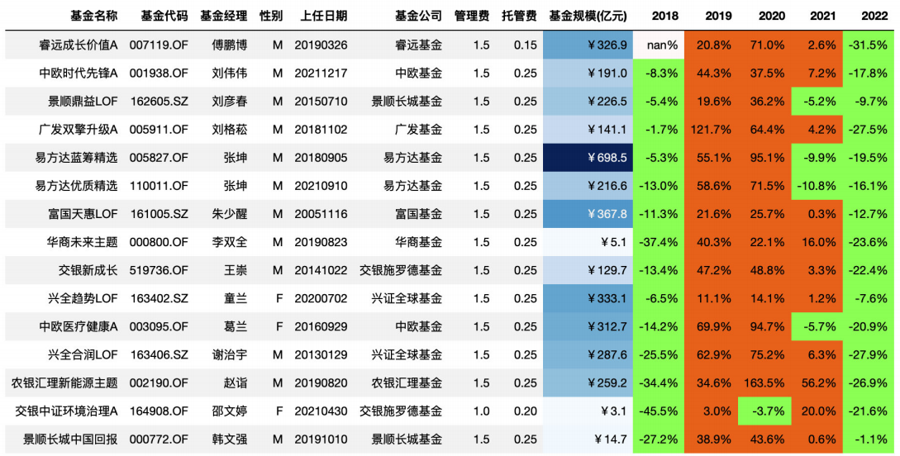
Task: Click manager name 傅鹏博
Action: point(230,45)
